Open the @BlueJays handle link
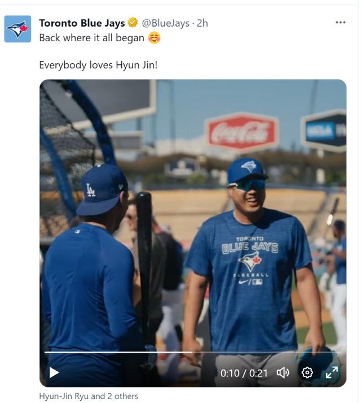 tap(165, 23)
